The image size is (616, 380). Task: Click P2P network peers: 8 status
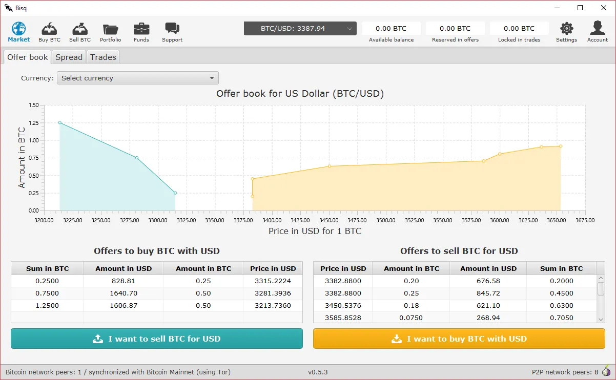(565, 372)
